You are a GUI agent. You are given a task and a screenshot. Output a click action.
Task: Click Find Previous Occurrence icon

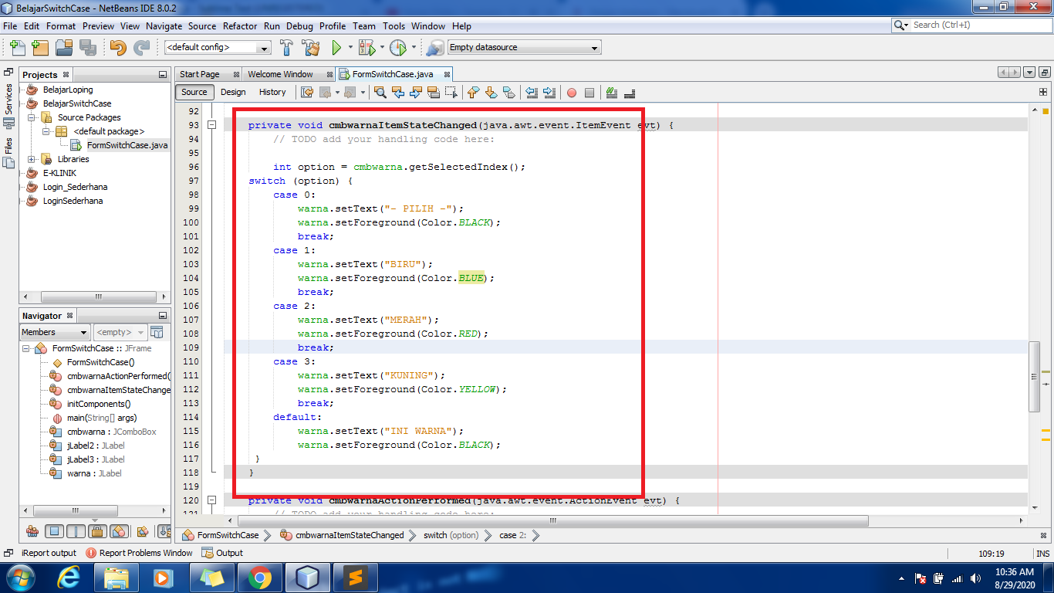click(398, 93)
